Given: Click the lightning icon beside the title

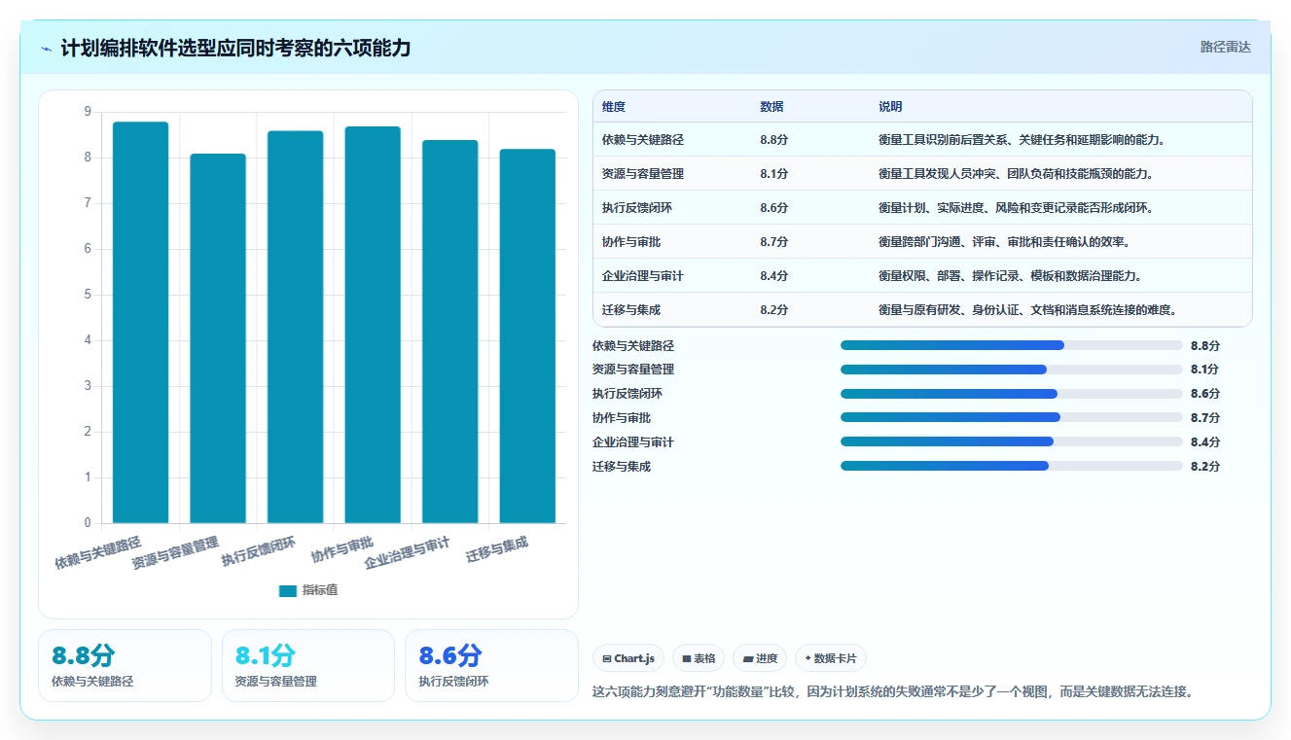Looking at the screenshot, I should pyautogui.click(x=47, y=48).
